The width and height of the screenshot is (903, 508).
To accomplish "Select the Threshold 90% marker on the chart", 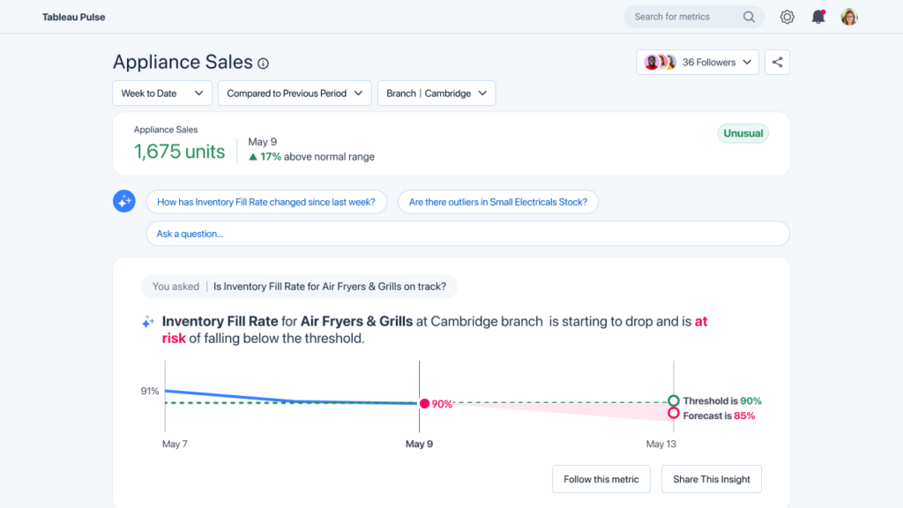I will tap(674, 400).
